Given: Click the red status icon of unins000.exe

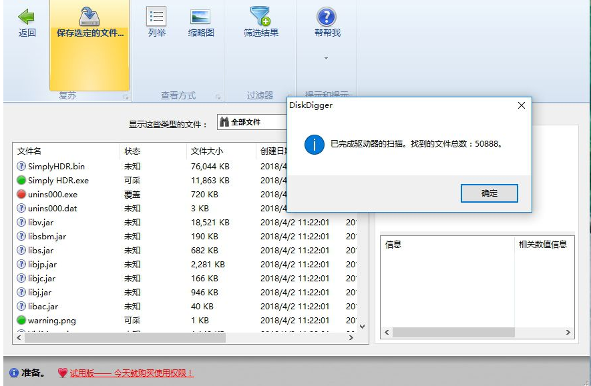Looking at the screenshot, I should click(x=21, y=194).
